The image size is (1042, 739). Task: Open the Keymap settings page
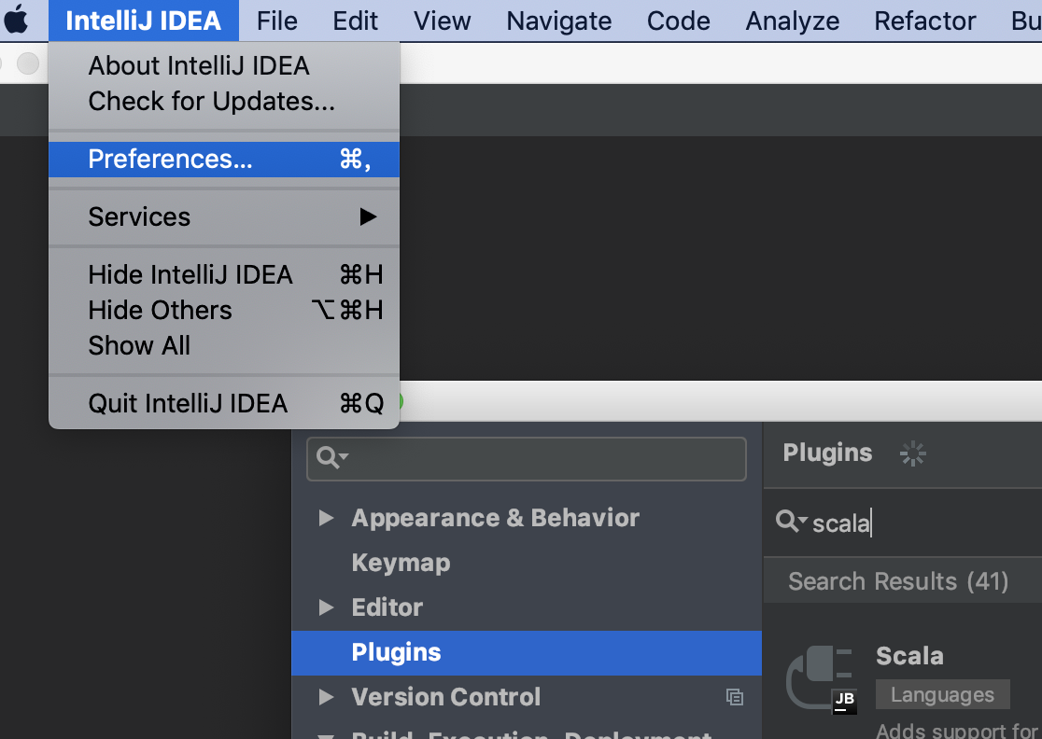tap(401, 563)
